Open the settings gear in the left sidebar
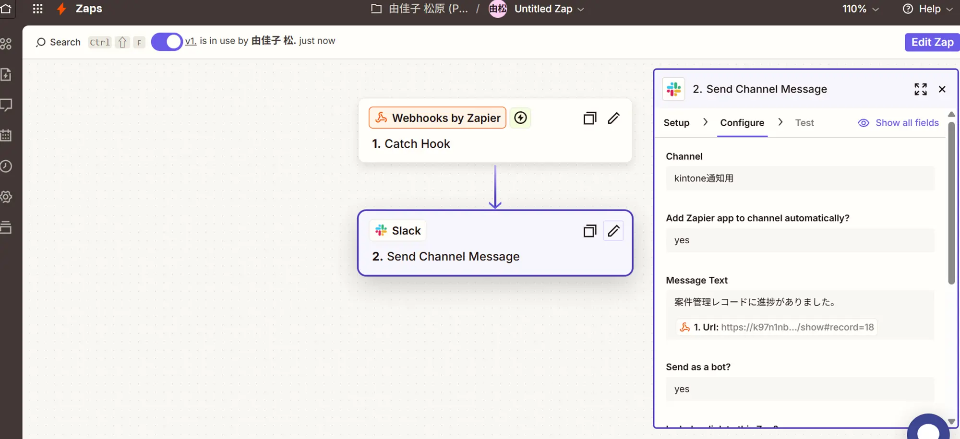 point(6,197)
